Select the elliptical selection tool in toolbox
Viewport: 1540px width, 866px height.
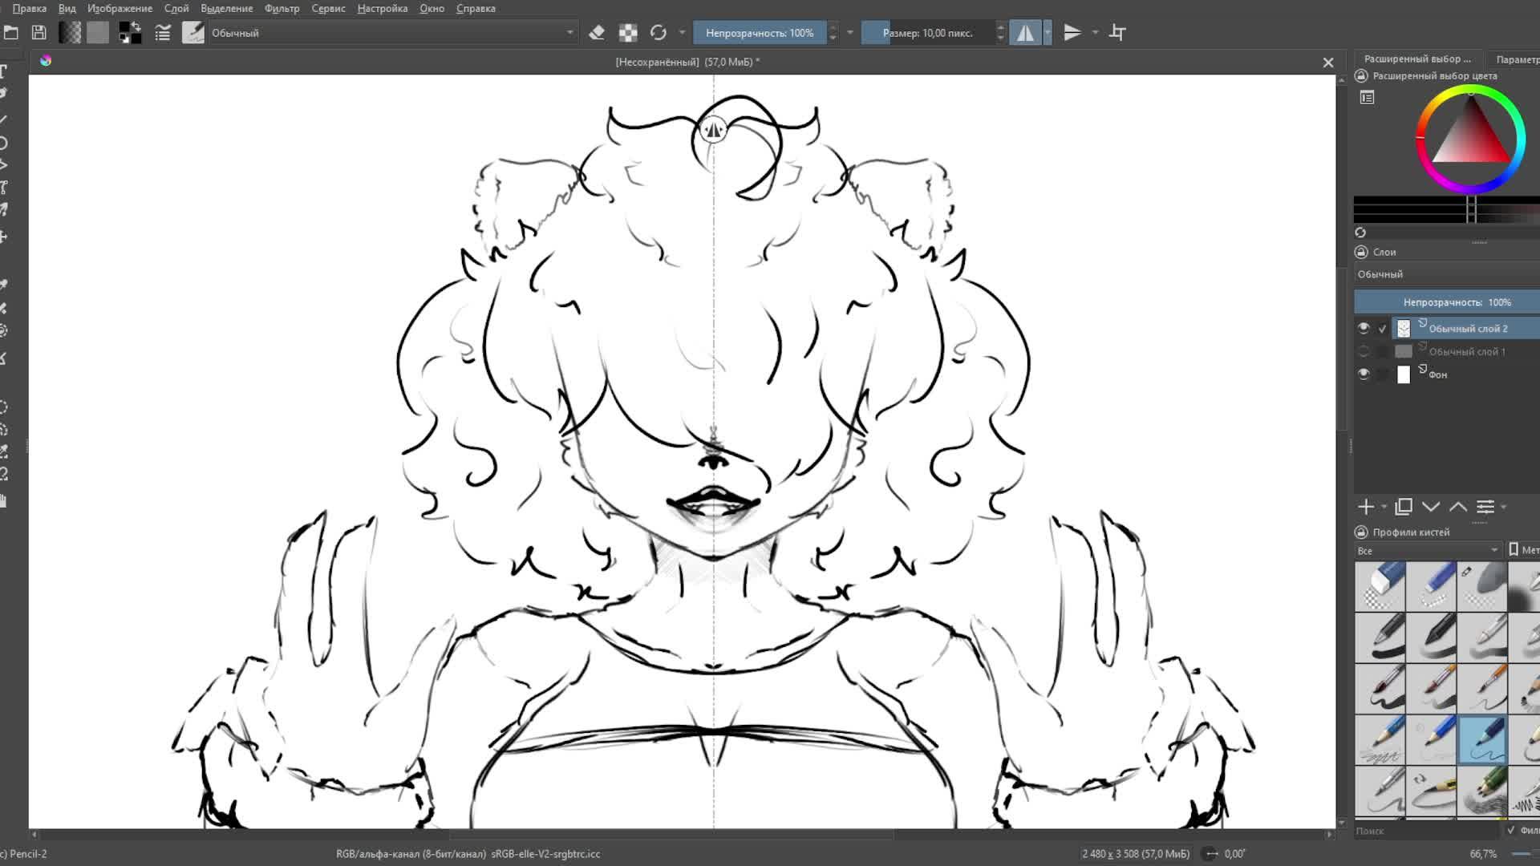tap(3, 407)
